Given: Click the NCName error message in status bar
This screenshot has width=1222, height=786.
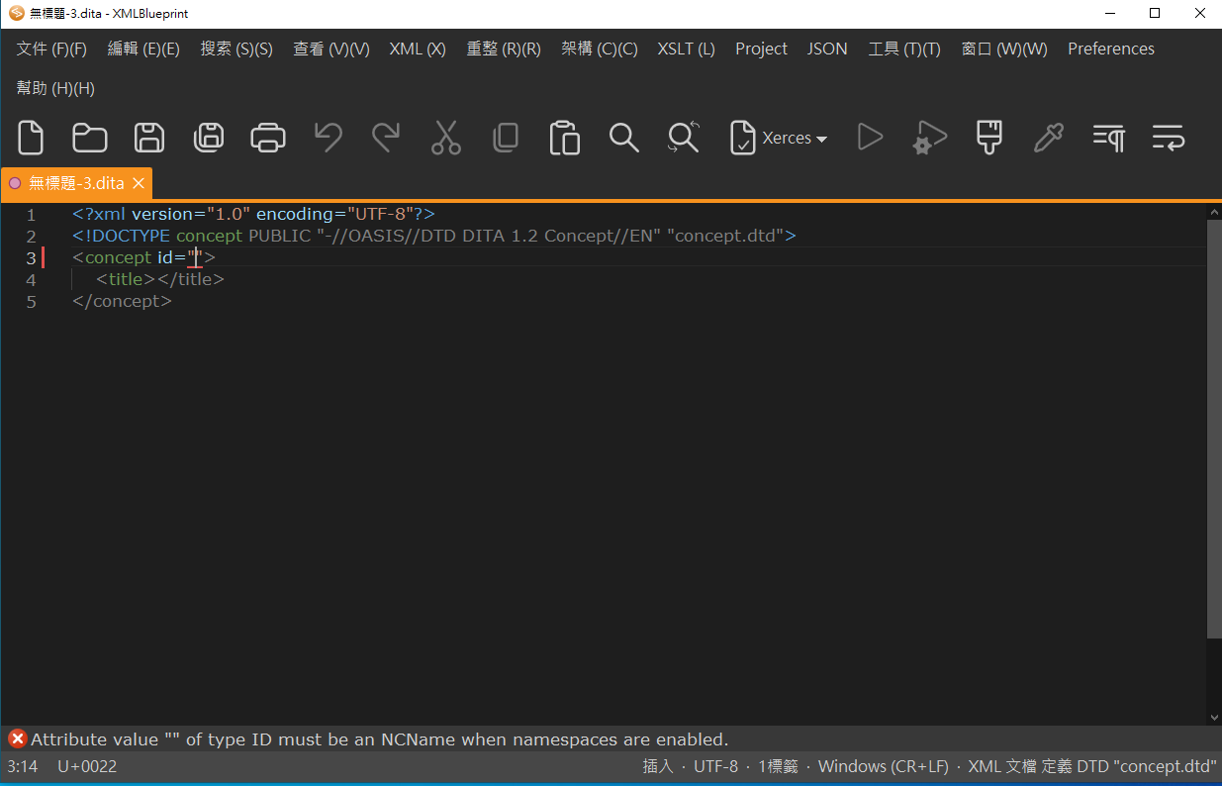Looking at the screenshot, I should pyautogui.click(x=379, y=739).
